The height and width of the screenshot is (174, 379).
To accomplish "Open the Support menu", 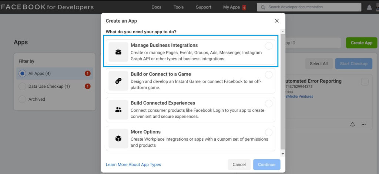I will (x=204, y=7).
